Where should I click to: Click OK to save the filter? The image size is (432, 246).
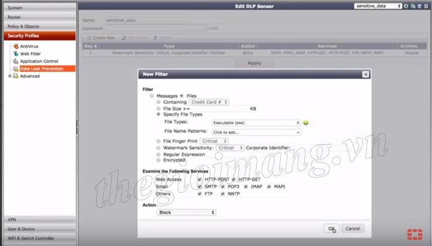click(331, 229)
